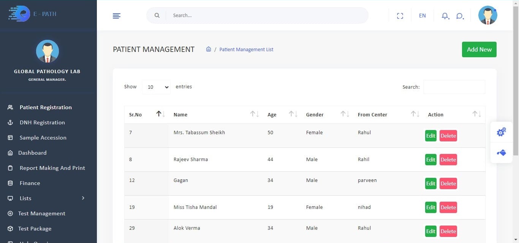Open the show entries dropdown
Screen dimensions: 519x243
pyautogui.click(x=156, y=87)
